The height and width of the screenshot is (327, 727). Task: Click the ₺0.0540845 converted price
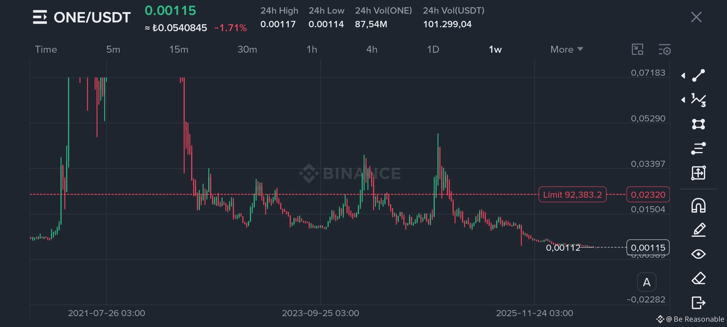click(180, 28)
